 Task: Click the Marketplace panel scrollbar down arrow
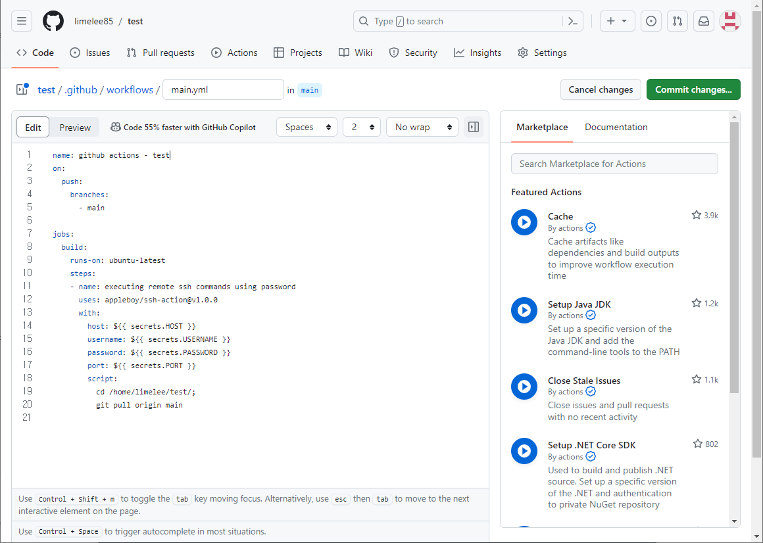point(734,521)
